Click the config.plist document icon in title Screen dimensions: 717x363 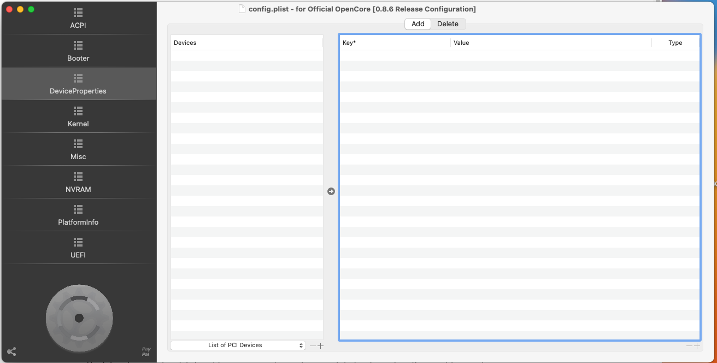pyautogui.click(x=242, y=9)
